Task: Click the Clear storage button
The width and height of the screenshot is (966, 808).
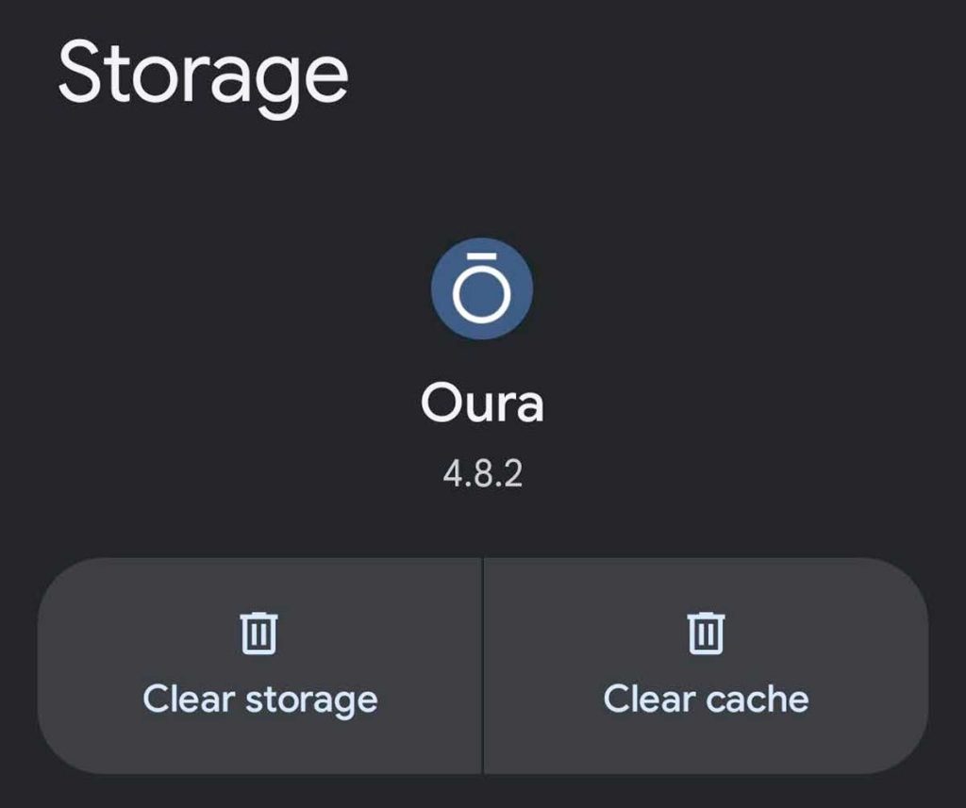Action: point(260,666)
